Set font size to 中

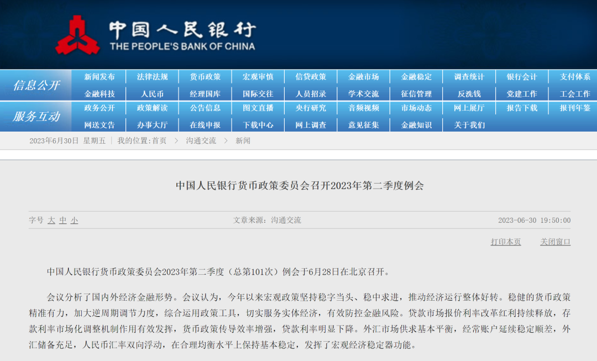pyautogui.click(x=63, y=220)
